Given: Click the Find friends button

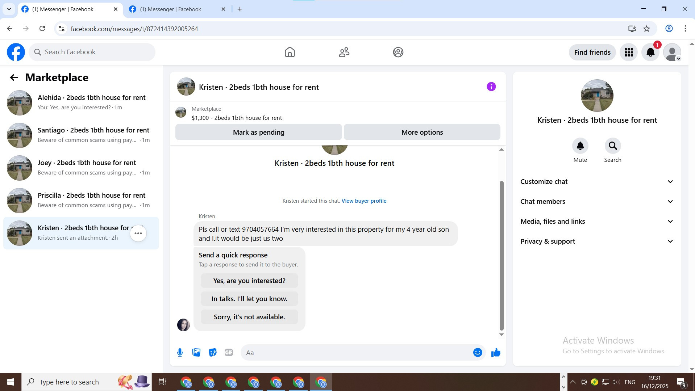Looking at the screenshot, I should click(x=592, y=52).
